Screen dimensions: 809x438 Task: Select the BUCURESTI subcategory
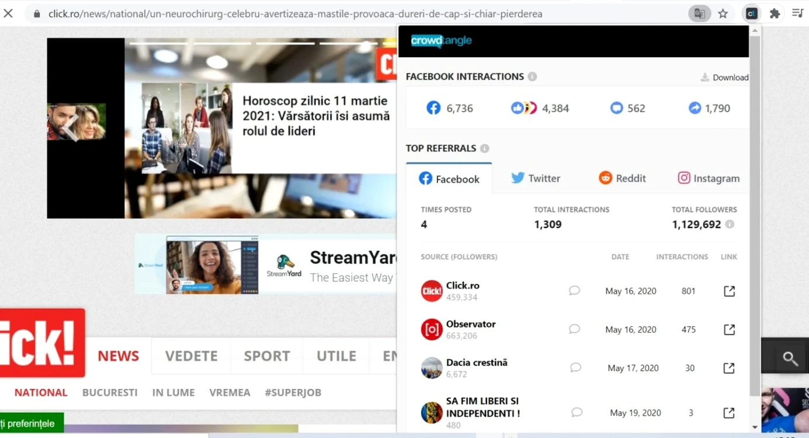click(x=110, y=392)
